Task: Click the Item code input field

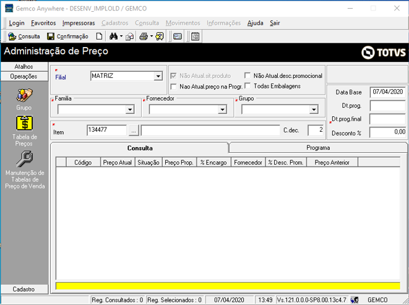Action: click(106, 130)
